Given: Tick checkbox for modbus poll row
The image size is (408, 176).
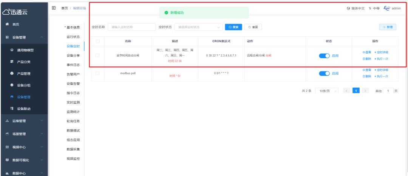Looking at the screenshot, I should 97,73.
